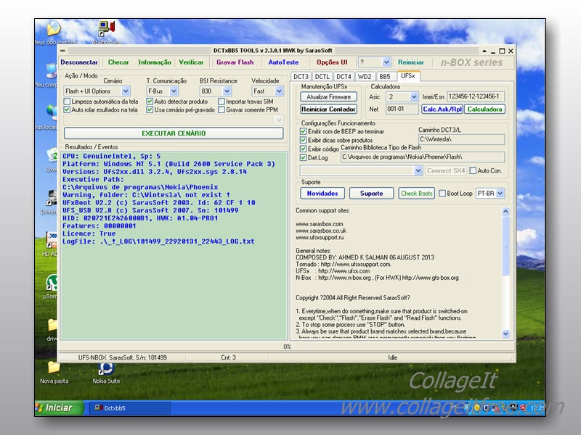
Task: Click the support notes scrollbar down arrow
Action: pyautogui.click(x=505, y=333)
